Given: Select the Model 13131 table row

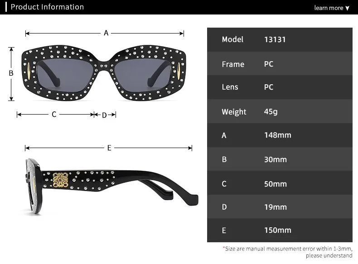Looking at the screenshot, I should click(280, 39).
